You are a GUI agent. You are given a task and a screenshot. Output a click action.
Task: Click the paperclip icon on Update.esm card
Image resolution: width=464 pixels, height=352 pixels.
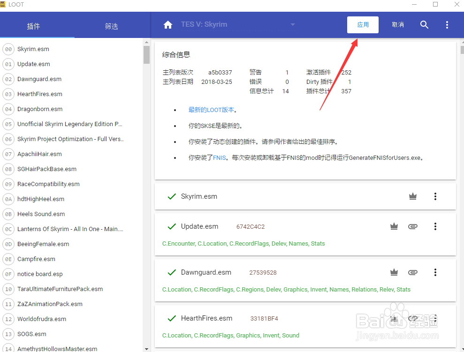[x=413, y=226]
